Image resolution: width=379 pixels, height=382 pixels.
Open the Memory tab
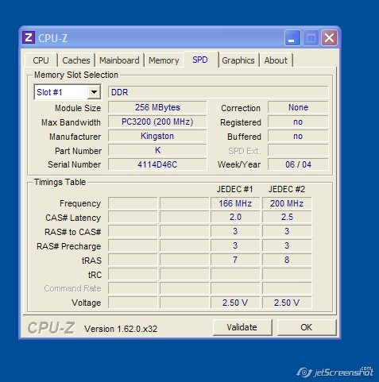click(x=164, y=60)
